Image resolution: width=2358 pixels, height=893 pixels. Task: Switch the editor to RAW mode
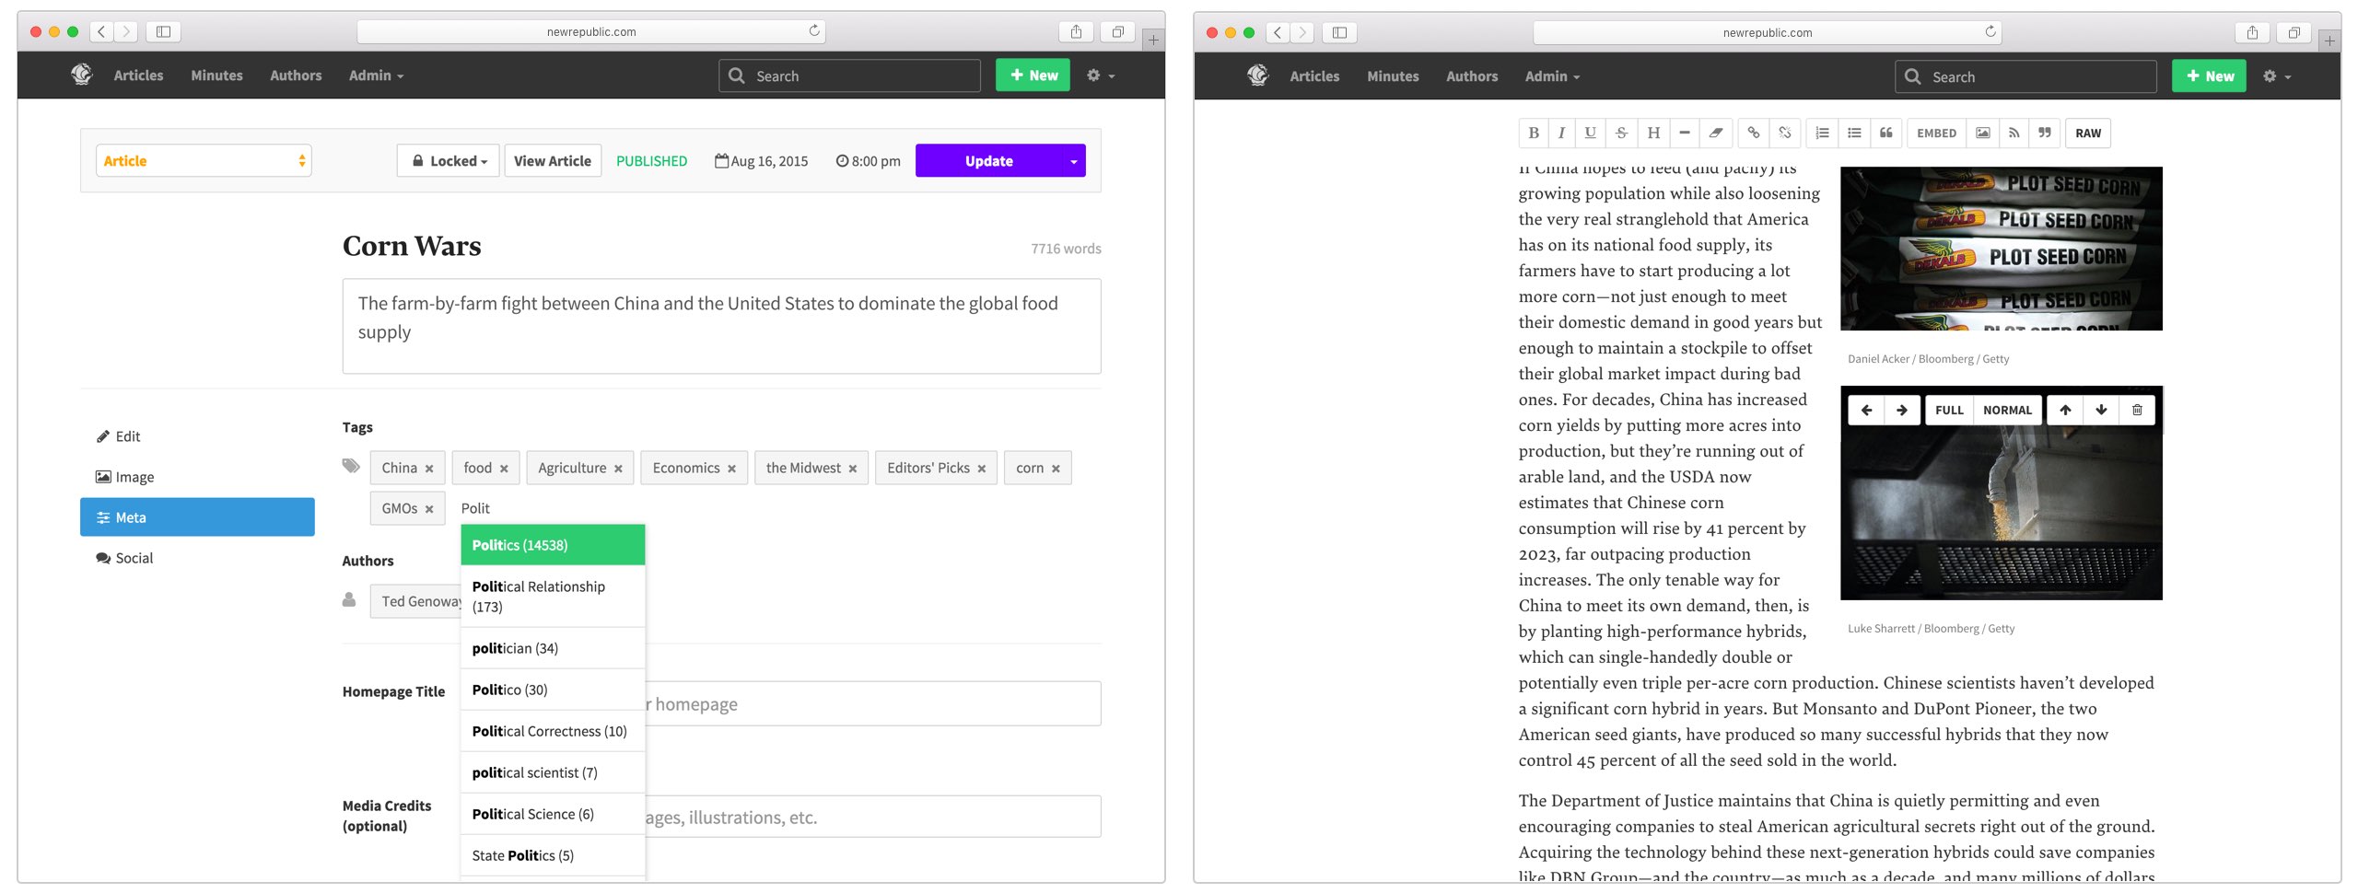2088,133
